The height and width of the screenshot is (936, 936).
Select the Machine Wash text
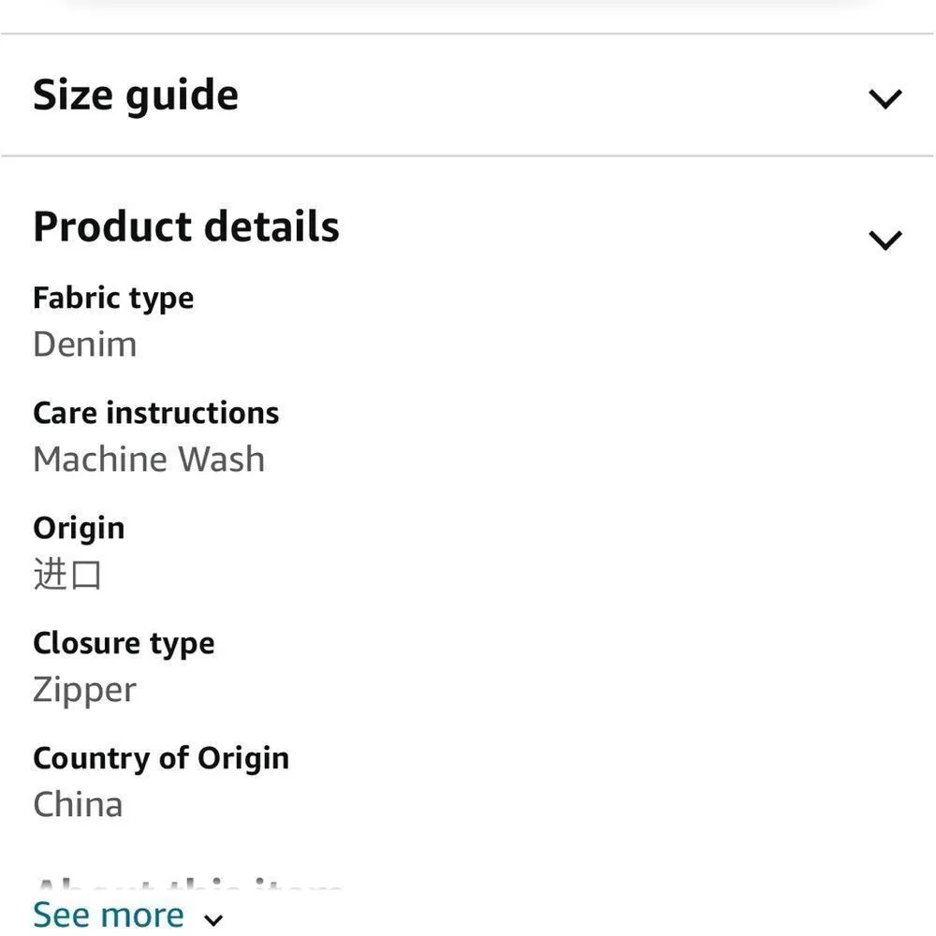(149, 460)
